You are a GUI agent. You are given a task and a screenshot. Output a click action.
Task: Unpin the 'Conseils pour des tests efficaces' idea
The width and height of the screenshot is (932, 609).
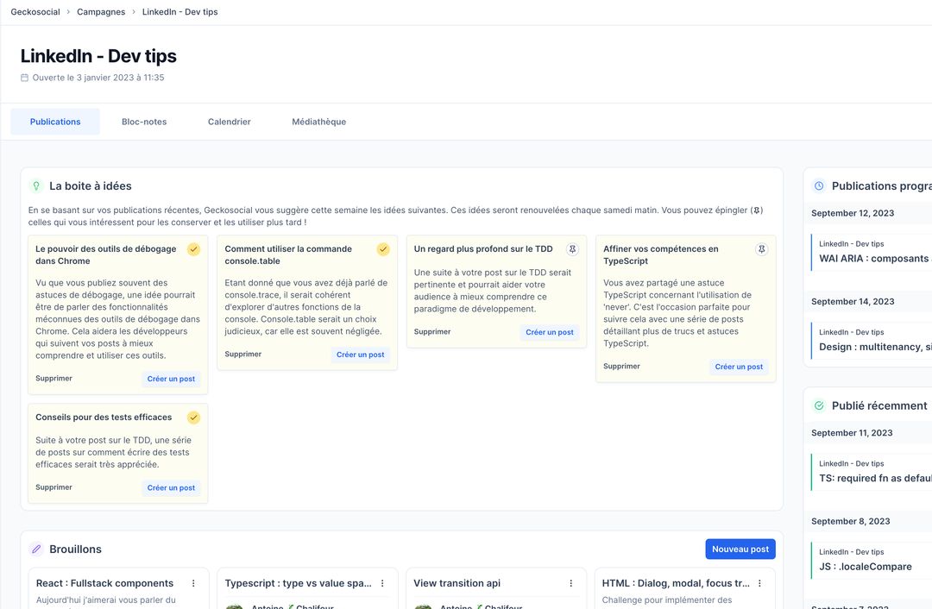(x=194, y=418)
